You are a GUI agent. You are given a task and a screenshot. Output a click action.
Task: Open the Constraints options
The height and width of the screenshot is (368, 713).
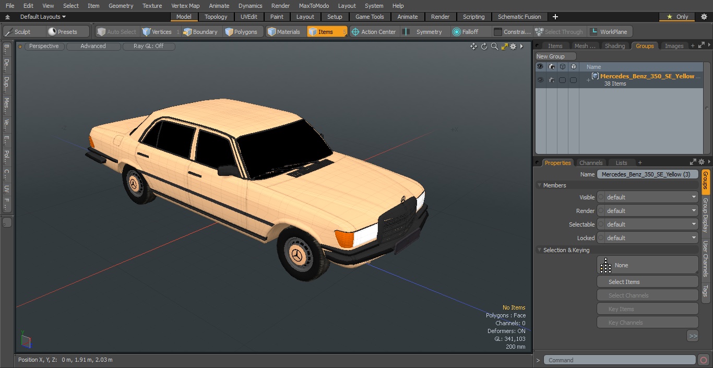click(513, 32)
